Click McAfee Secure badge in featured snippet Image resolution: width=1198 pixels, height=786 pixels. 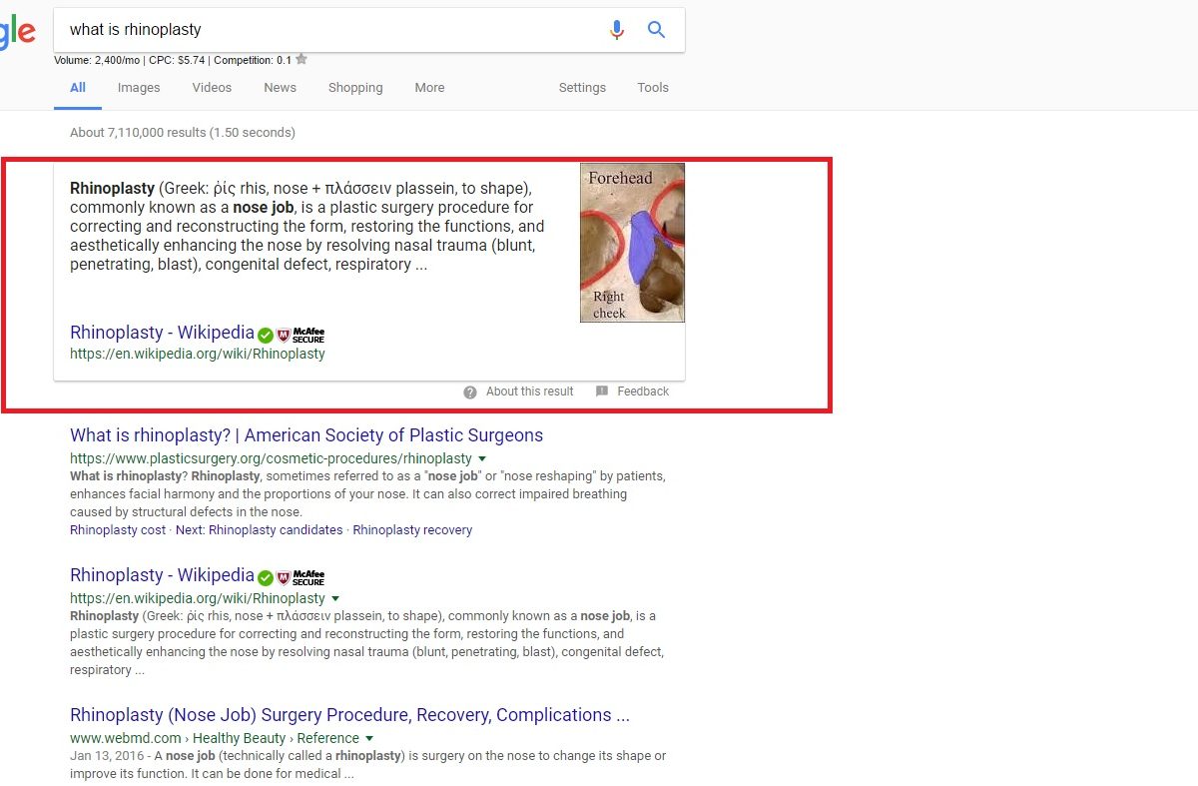click(300, 335)
